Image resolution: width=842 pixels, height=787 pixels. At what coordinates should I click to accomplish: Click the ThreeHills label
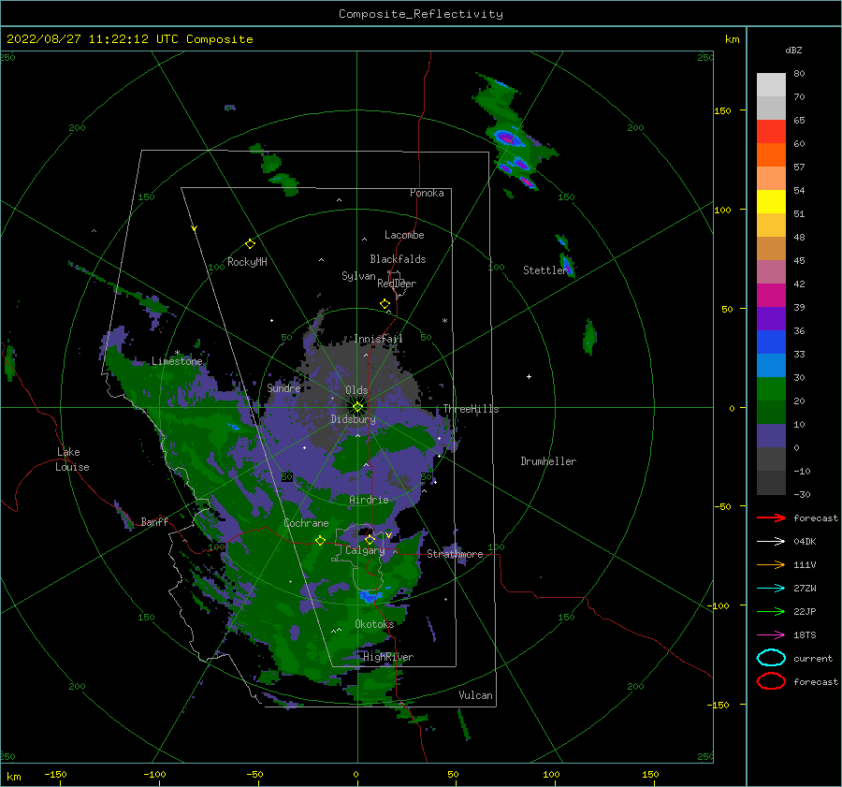[x=471, y=409]
